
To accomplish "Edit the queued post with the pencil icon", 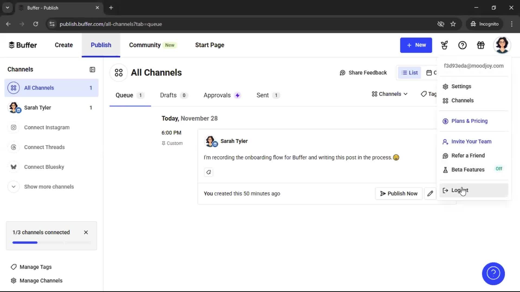I will click(x=430, y=193).
